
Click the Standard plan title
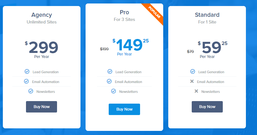coord(207,15)
